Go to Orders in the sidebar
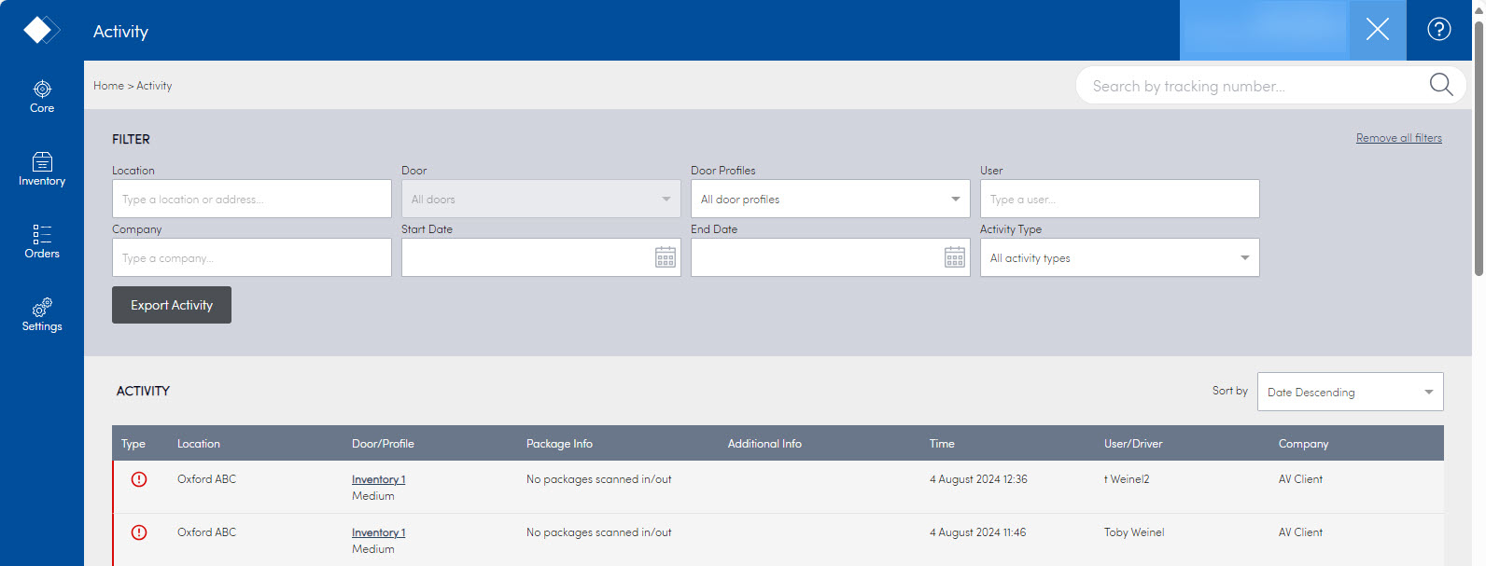1486x566 pixels. pos(42,242)
